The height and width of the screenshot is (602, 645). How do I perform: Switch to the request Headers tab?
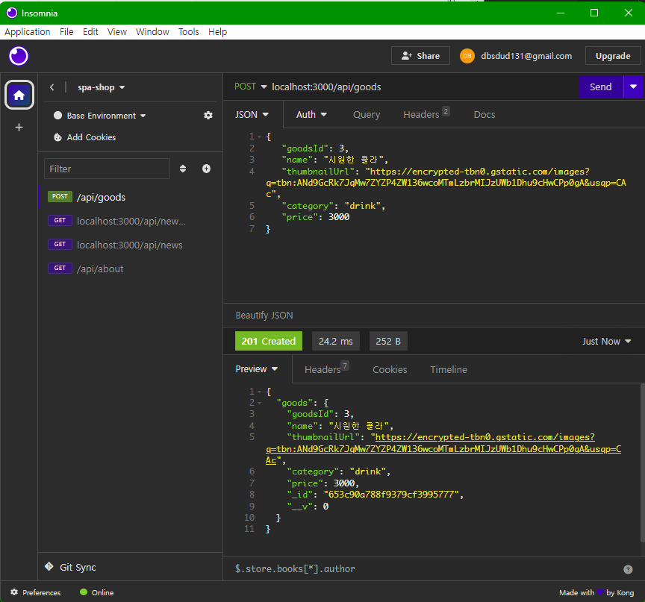tap(426, 114)
